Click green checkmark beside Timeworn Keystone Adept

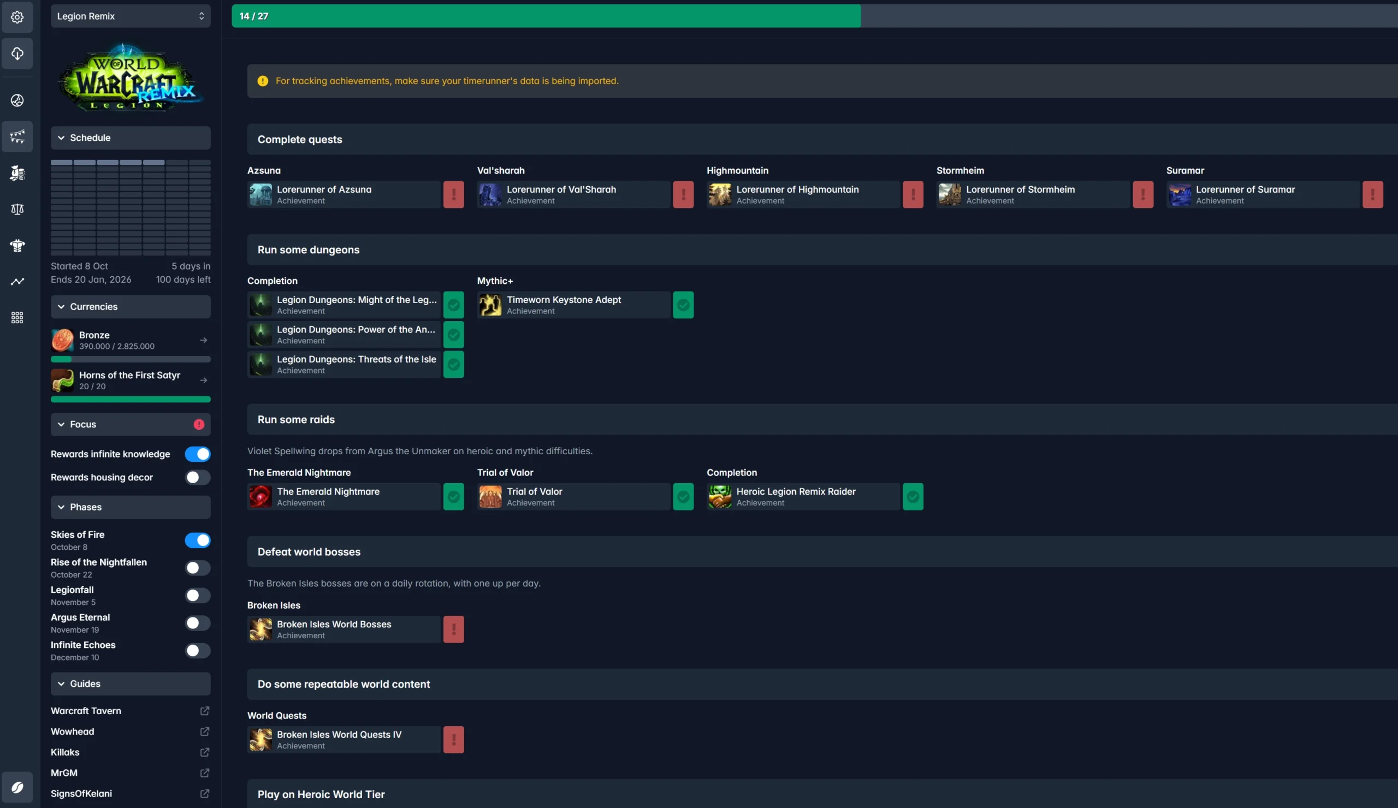click(683, 305)
